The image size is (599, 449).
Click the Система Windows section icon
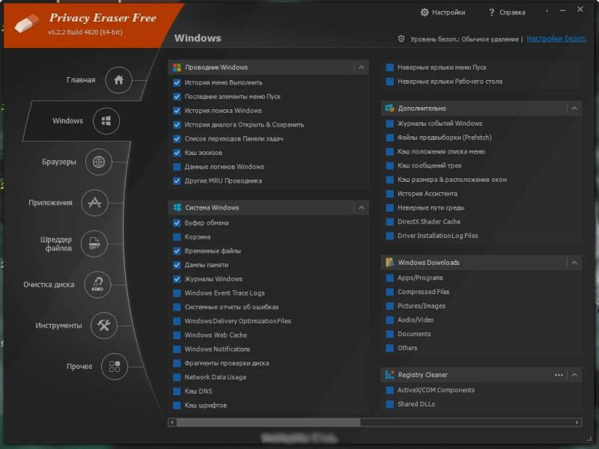click(177, 208)
